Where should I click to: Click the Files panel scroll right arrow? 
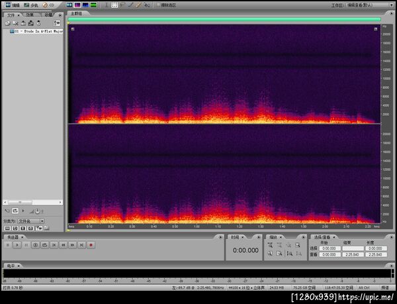(x=60, y=202)
